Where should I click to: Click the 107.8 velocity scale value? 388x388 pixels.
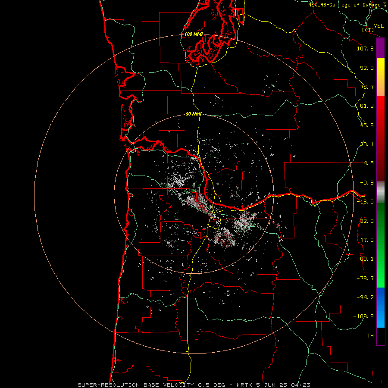pos(365,48)
